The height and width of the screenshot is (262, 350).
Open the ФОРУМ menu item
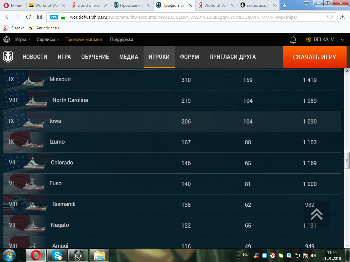pos(189,57)
